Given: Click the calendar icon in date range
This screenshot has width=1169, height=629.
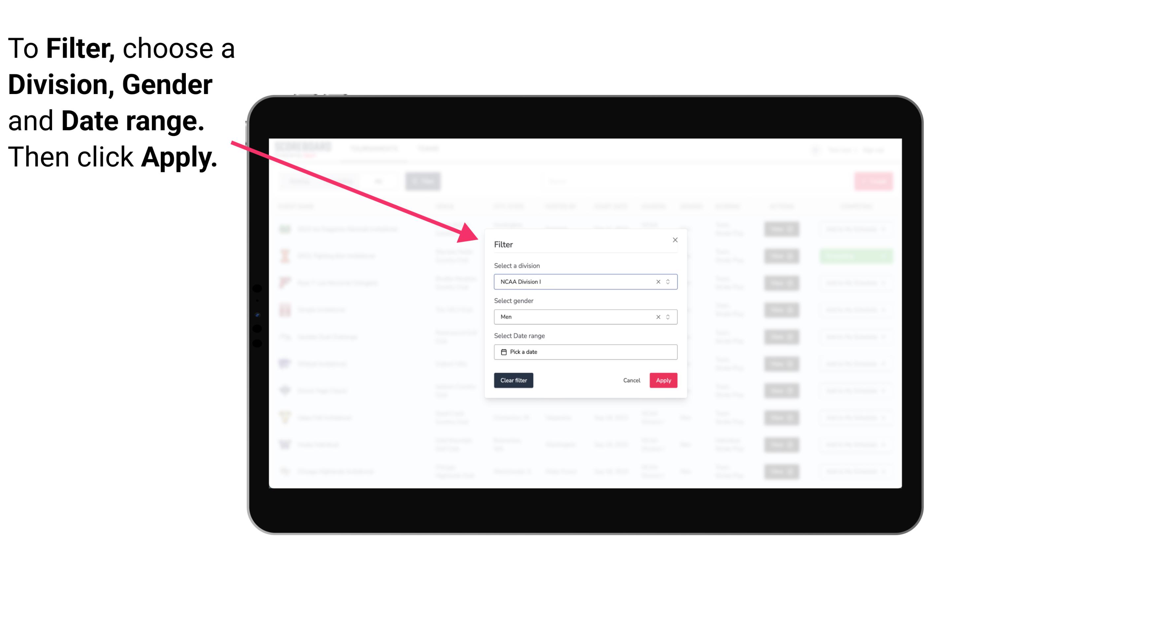Looking at the screenshot, I should tap(502, 352).
